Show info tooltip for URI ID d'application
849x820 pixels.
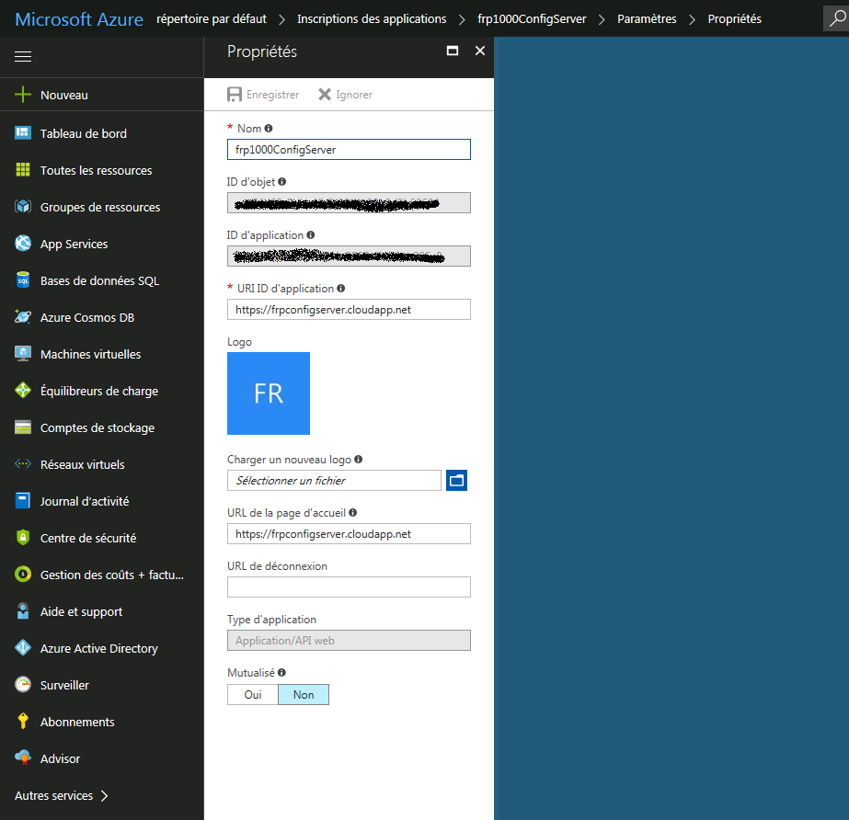[341, 289]
